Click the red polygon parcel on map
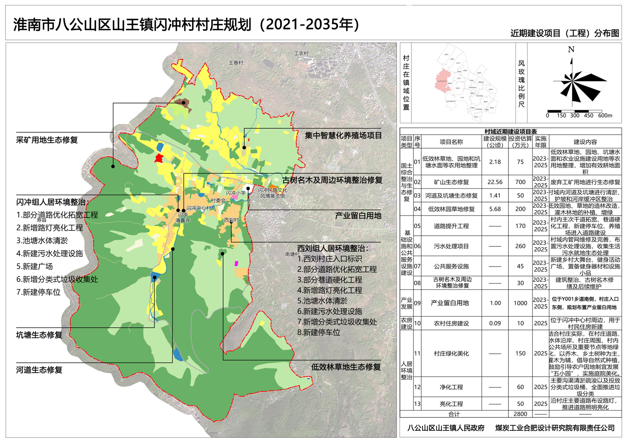The height and width of the screenshot is (443, 626). coord(159,158)
